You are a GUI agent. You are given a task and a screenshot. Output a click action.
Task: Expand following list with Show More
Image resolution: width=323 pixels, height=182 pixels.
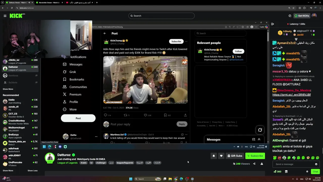pyautogui.click(x=8, y=89)
